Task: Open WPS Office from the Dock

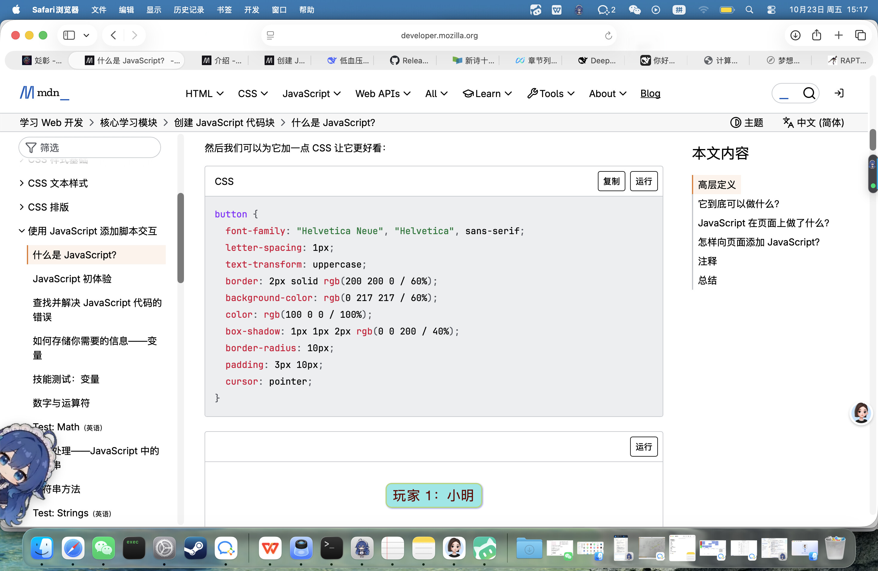Action: coord(270,548)
